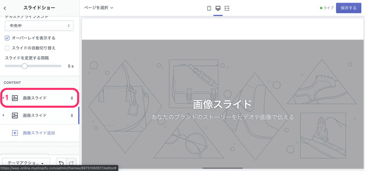Grab the drag handle of the second 画像スライド row
Viewport: 365px width, 171px height.
(72, 115)
